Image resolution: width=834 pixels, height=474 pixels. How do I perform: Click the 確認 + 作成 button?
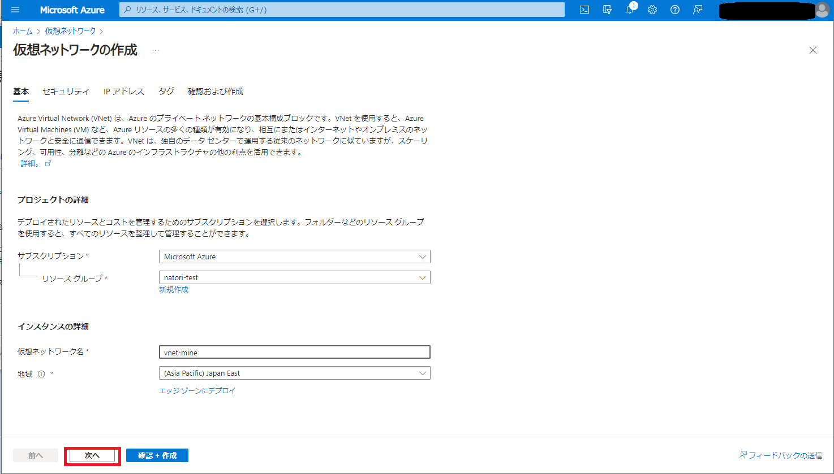click(157, 455)
